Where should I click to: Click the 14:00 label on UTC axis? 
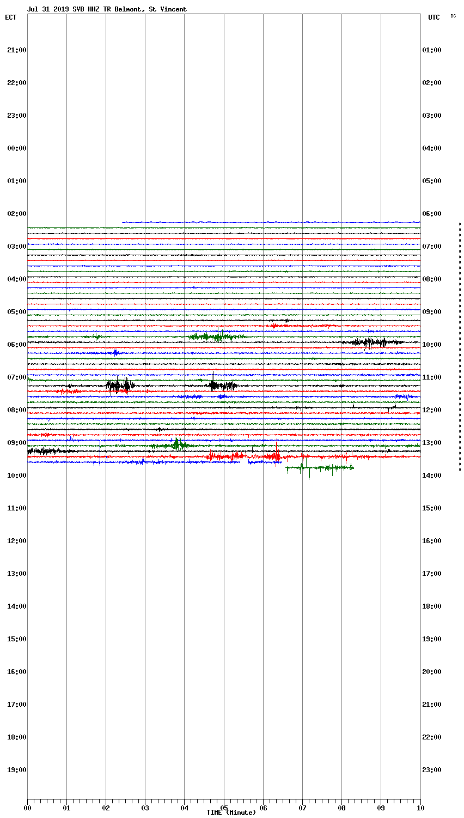click(432, 476)
